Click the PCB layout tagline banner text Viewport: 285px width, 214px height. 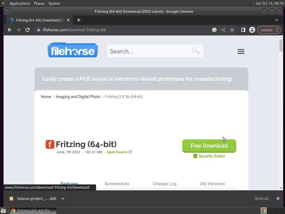[x=137, y=79]
